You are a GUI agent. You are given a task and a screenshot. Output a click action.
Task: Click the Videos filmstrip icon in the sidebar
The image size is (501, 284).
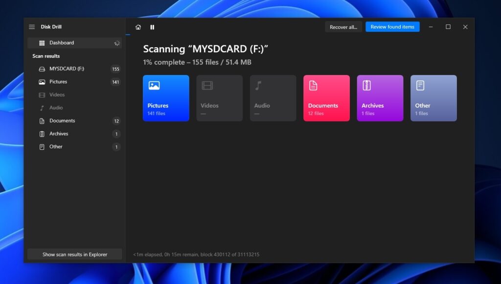(x=42, y=95)
